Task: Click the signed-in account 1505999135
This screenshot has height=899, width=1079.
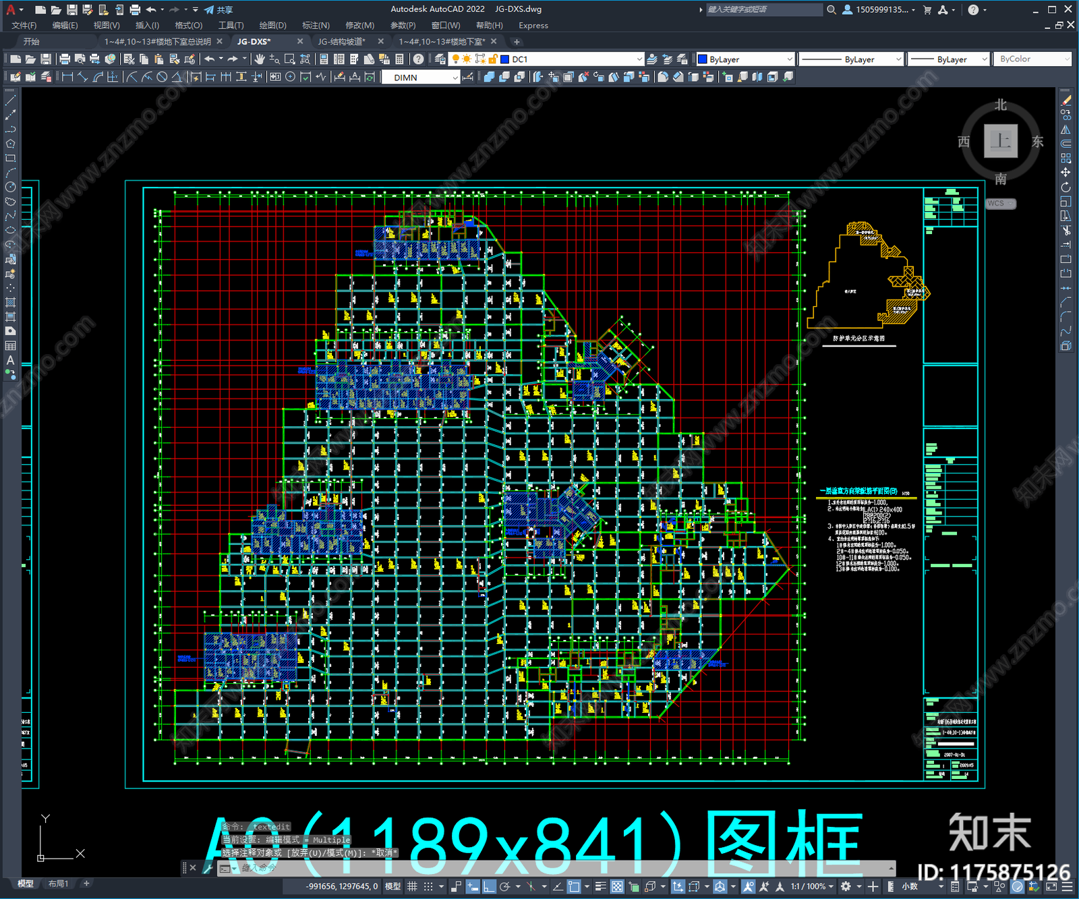Action: click(879, 9)
